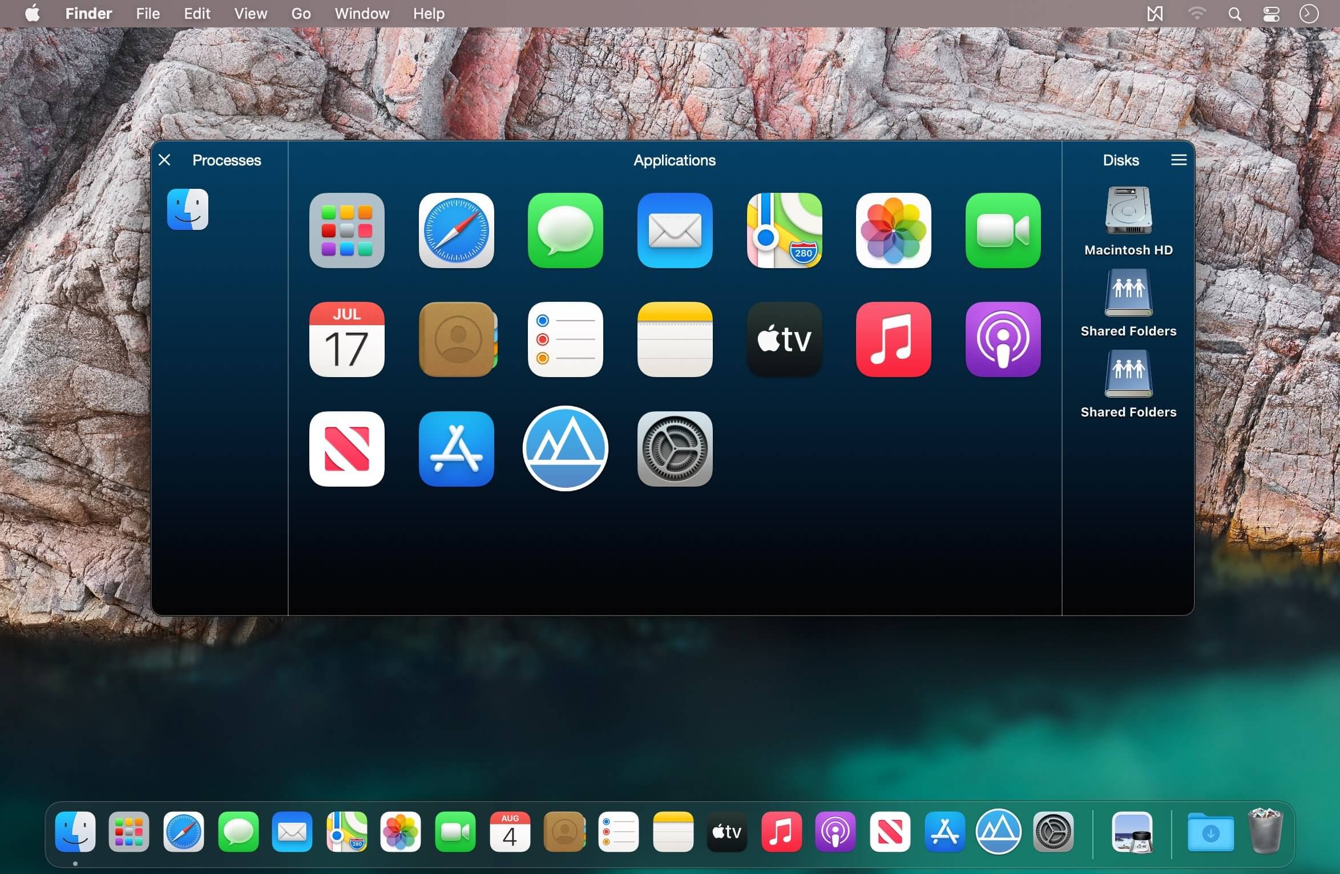Open Maps app in the Applications panel
The image size is (1340, 874).
pos(784,230)
